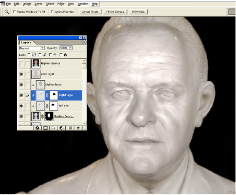Viewport: 236px width, 195px height.
Task: Enable Ignore Palettes checkbox
Action: 52,12
